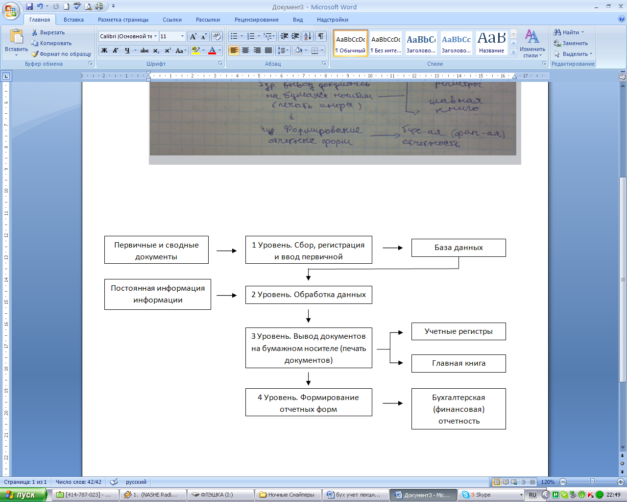Image resolution: width=627 pixels, height=502 pixels.
Task: Toggle superscript x² formatting
Action: pos(168,50)
